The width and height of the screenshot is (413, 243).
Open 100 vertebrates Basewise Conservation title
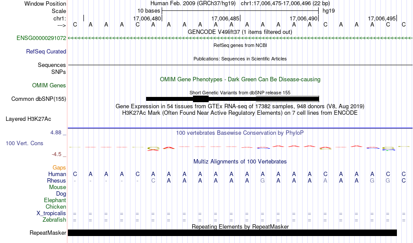click(x=240, y=133)
